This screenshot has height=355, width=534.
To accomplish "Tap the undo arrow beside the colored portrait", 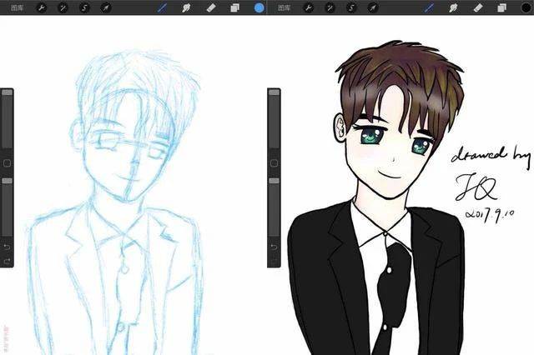I will [275, 247].
